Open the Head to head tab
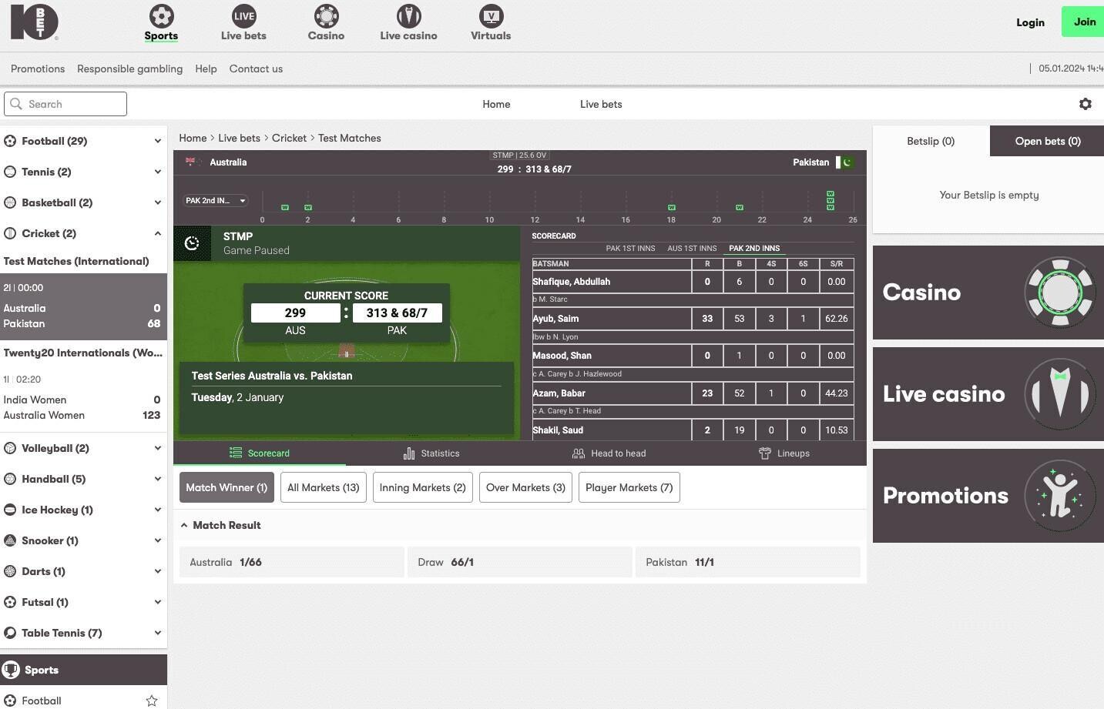 (609, 453)
